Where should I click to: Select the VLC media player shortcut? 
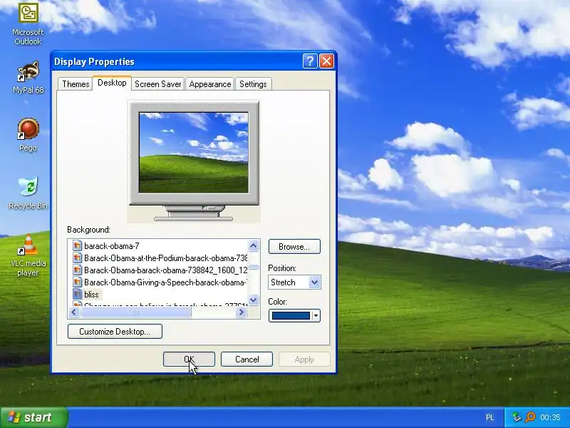(x=28, y=255)
